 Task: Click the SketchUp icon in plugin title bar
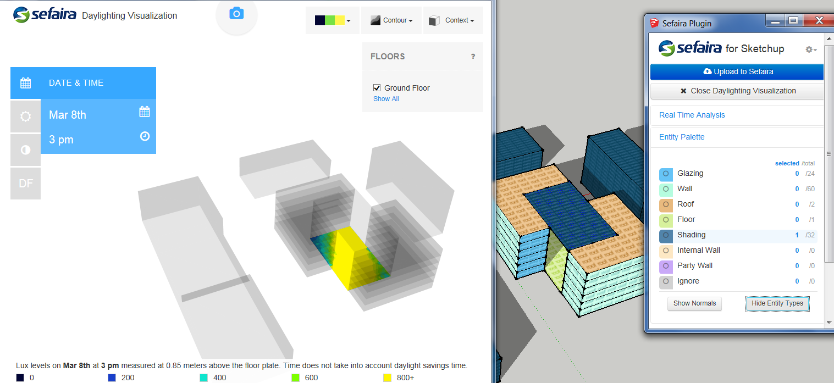click(654, 23)
